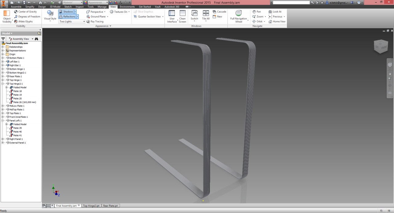Open the Top Hinge2.ipt document tab
The image size is (394, 213).
(91, 206)
